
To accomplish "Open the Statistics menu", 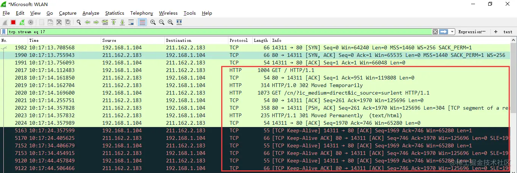I will pyautogui.click(x=115, y=13).
